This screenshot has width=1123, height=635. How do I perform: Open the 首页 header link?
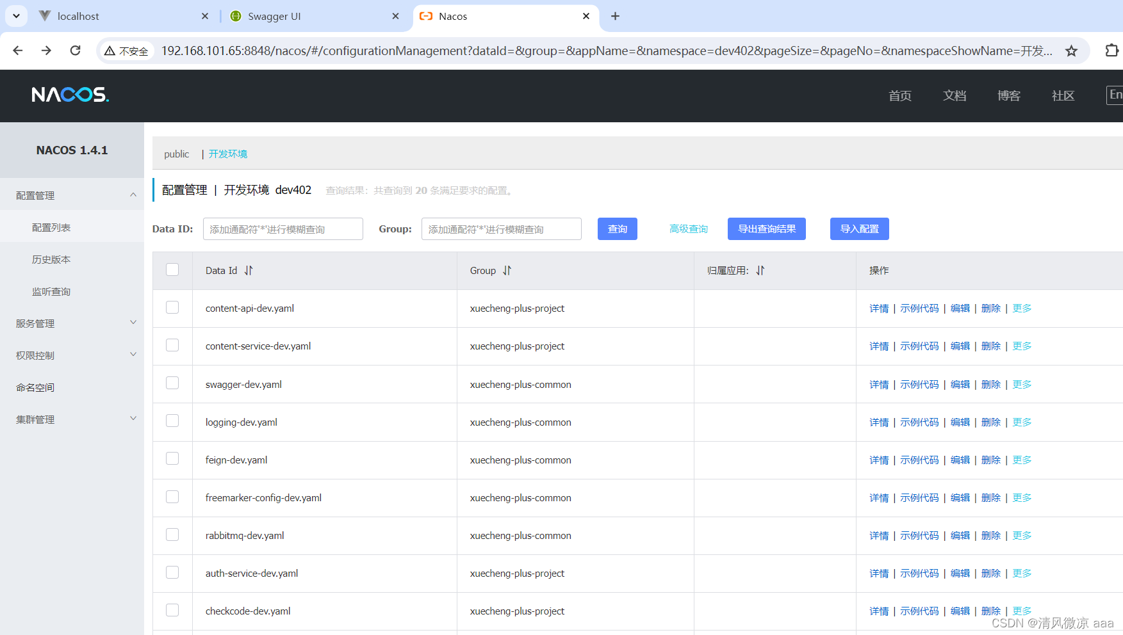(x=900, y=95)
